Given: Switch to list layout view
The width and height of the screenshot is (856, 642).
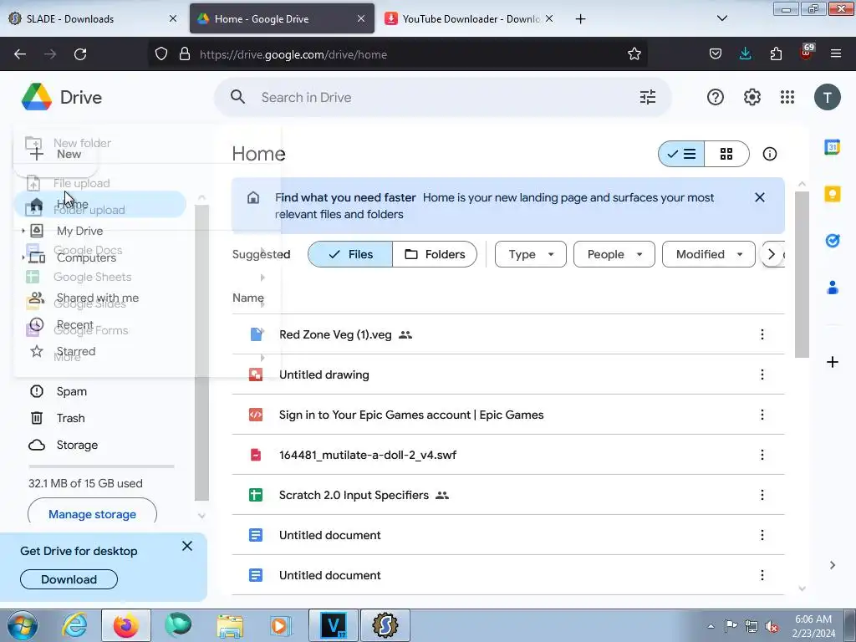Looking at the screenshot, I should (681, 154).
